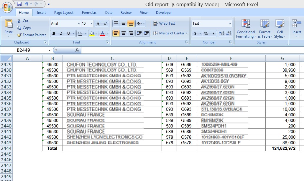Align text right

[131, 33]
